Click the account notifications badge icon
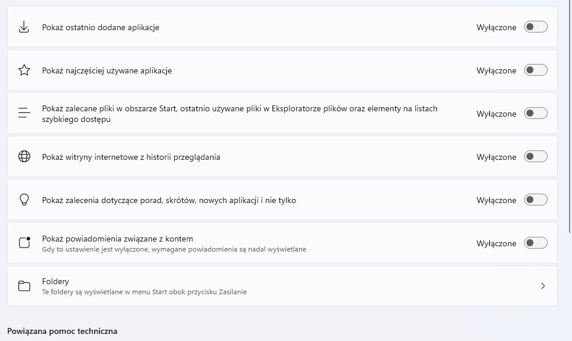The width and height of the screenshot is (572, 341). click(x=24, y=243)
